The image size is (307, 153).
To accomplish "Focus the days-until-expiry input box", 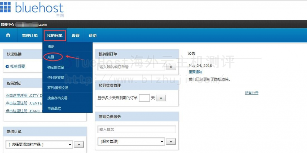I will tap(144, 98).
